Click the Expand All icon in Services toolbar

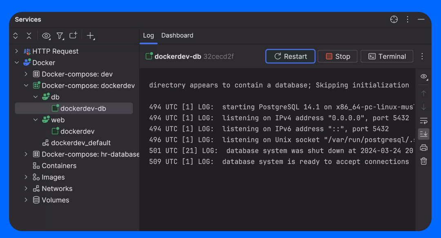pos(16,36)
